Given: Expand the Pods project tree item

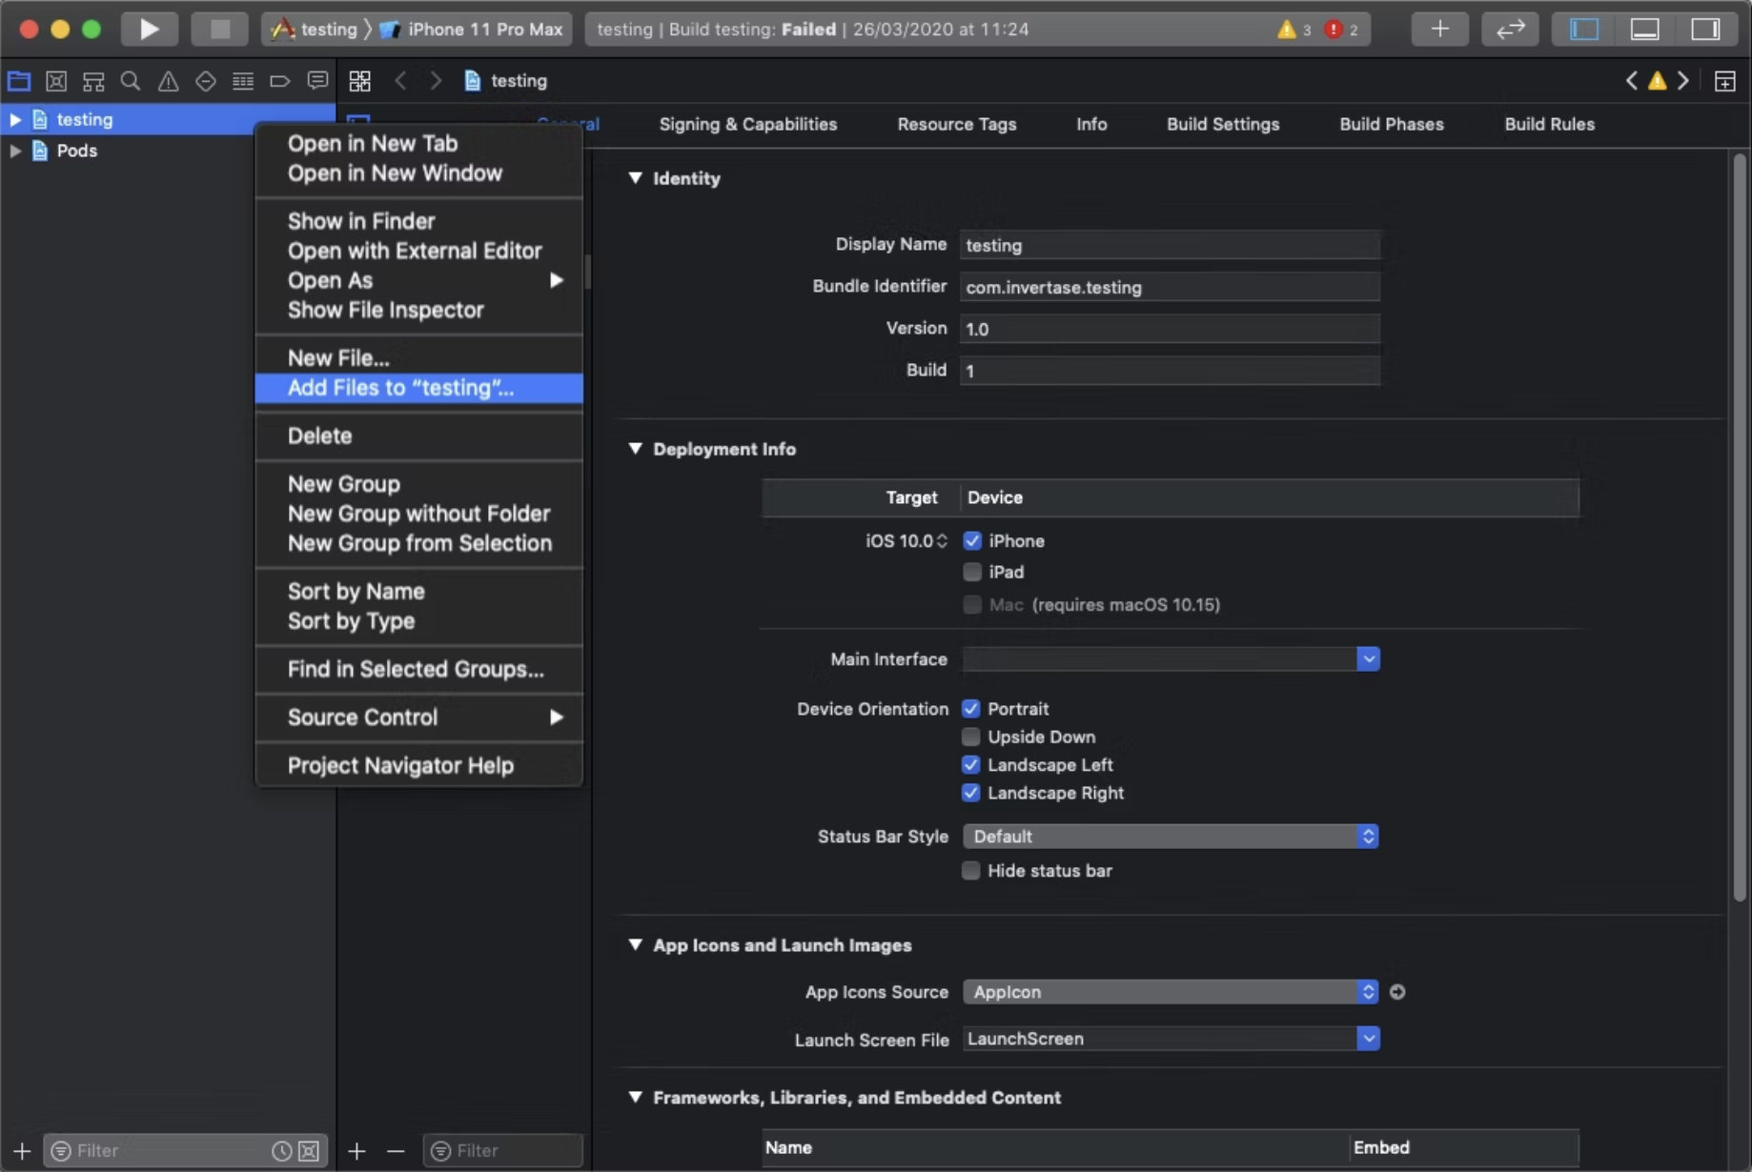Looking at the screenshot, I should [15, 151].
